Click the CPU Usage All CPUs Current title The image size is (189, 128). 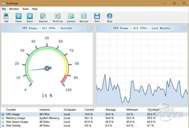click(47, 28)
